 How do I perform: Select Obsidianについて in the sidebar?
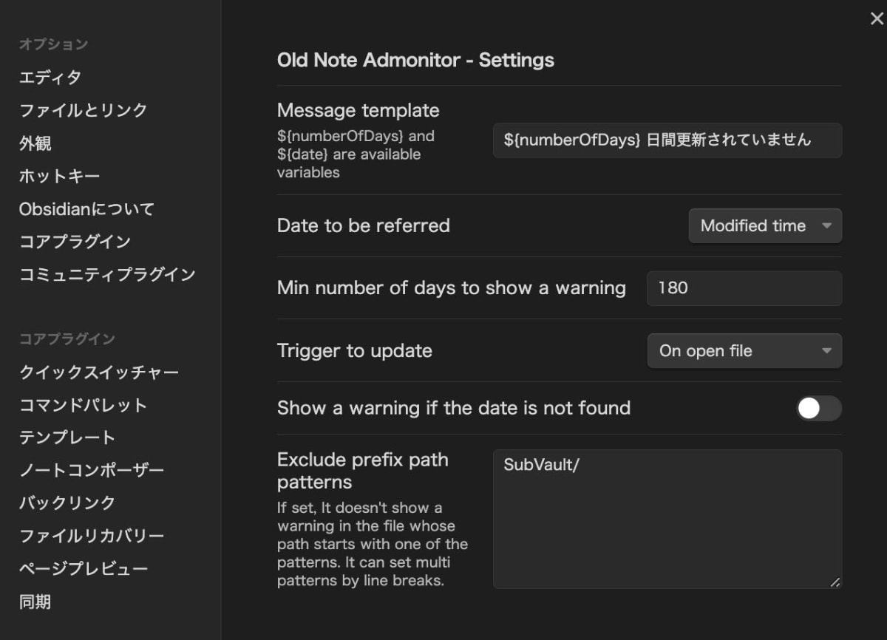(x=86, y=208)
